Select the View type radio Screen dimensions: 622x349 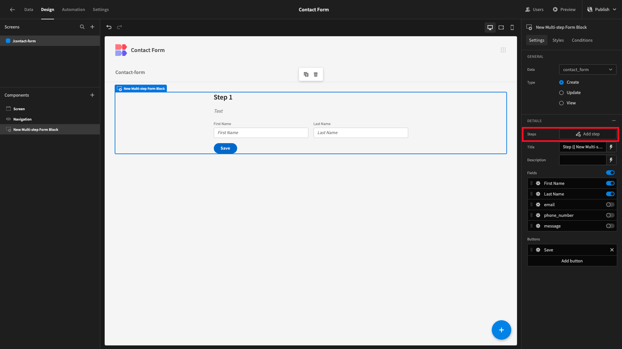coord(561,103)
